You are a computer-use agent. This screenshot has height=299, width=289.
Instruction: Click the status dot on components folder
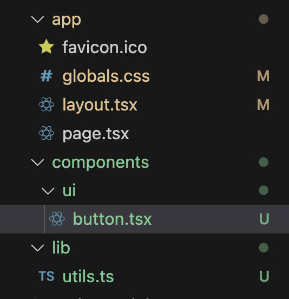point(264,162)
